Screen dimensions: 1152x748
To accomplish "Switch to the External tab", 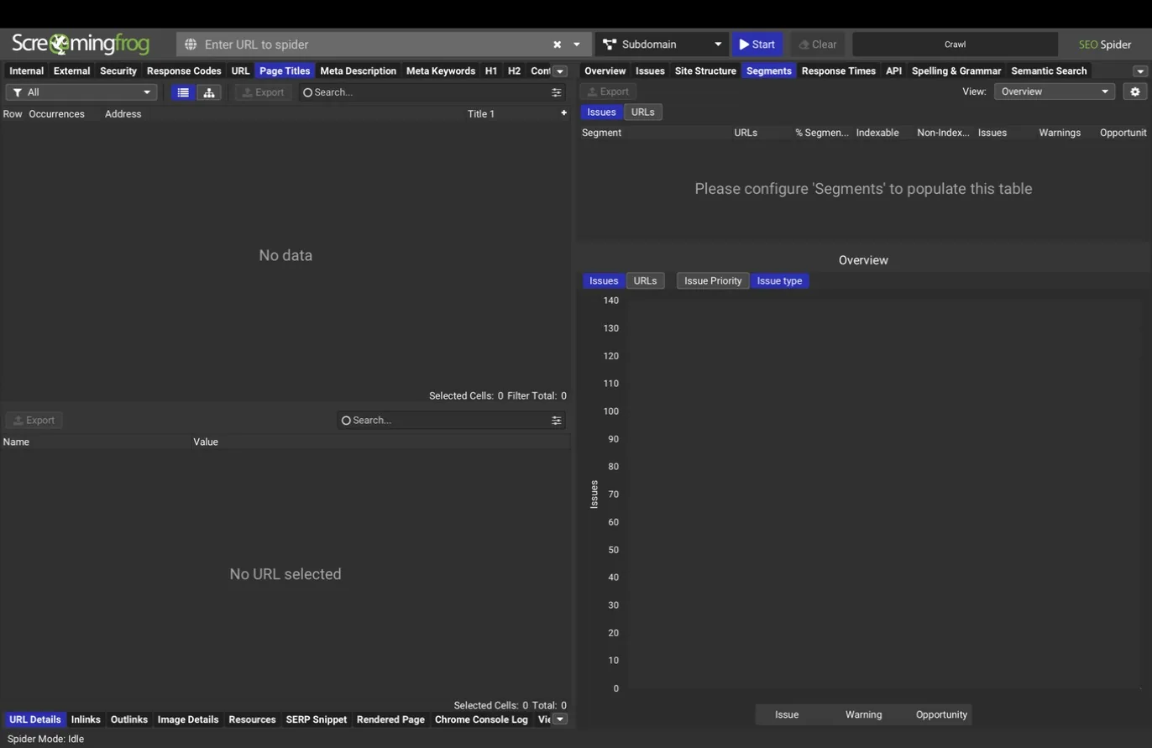I will 71,71.
